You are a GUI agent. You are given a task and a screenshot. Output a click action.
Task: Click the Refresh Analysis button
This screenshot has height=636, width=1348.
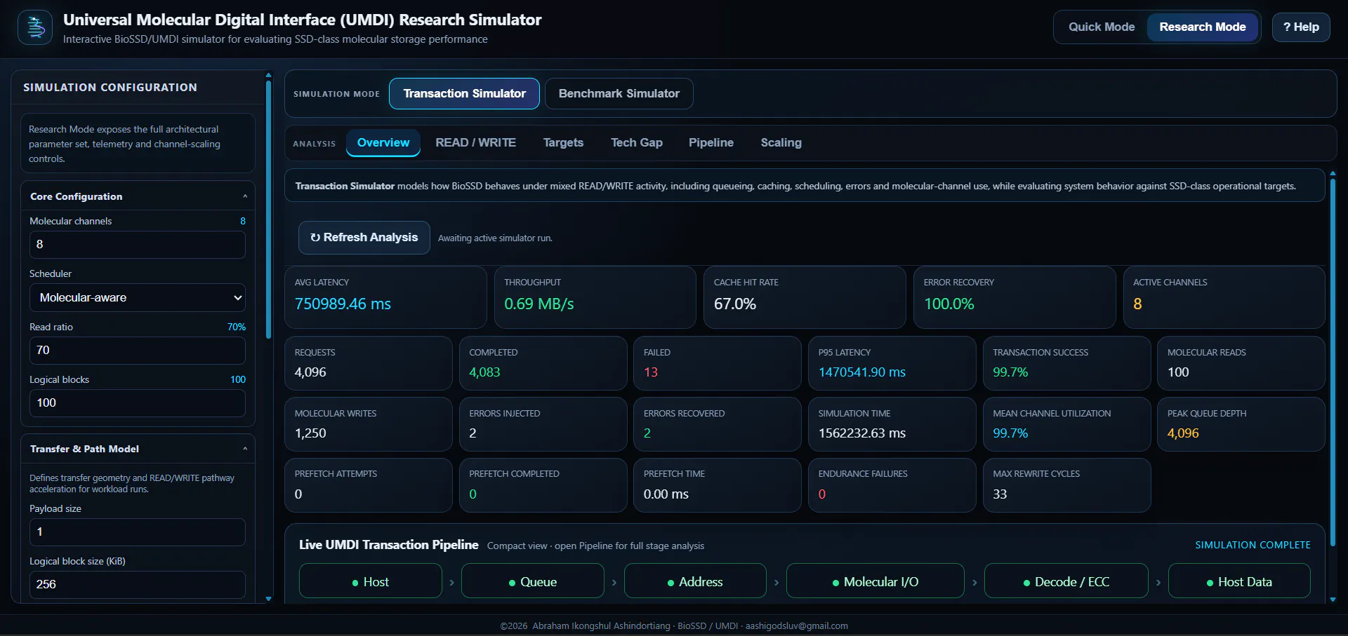pos(364,238)
